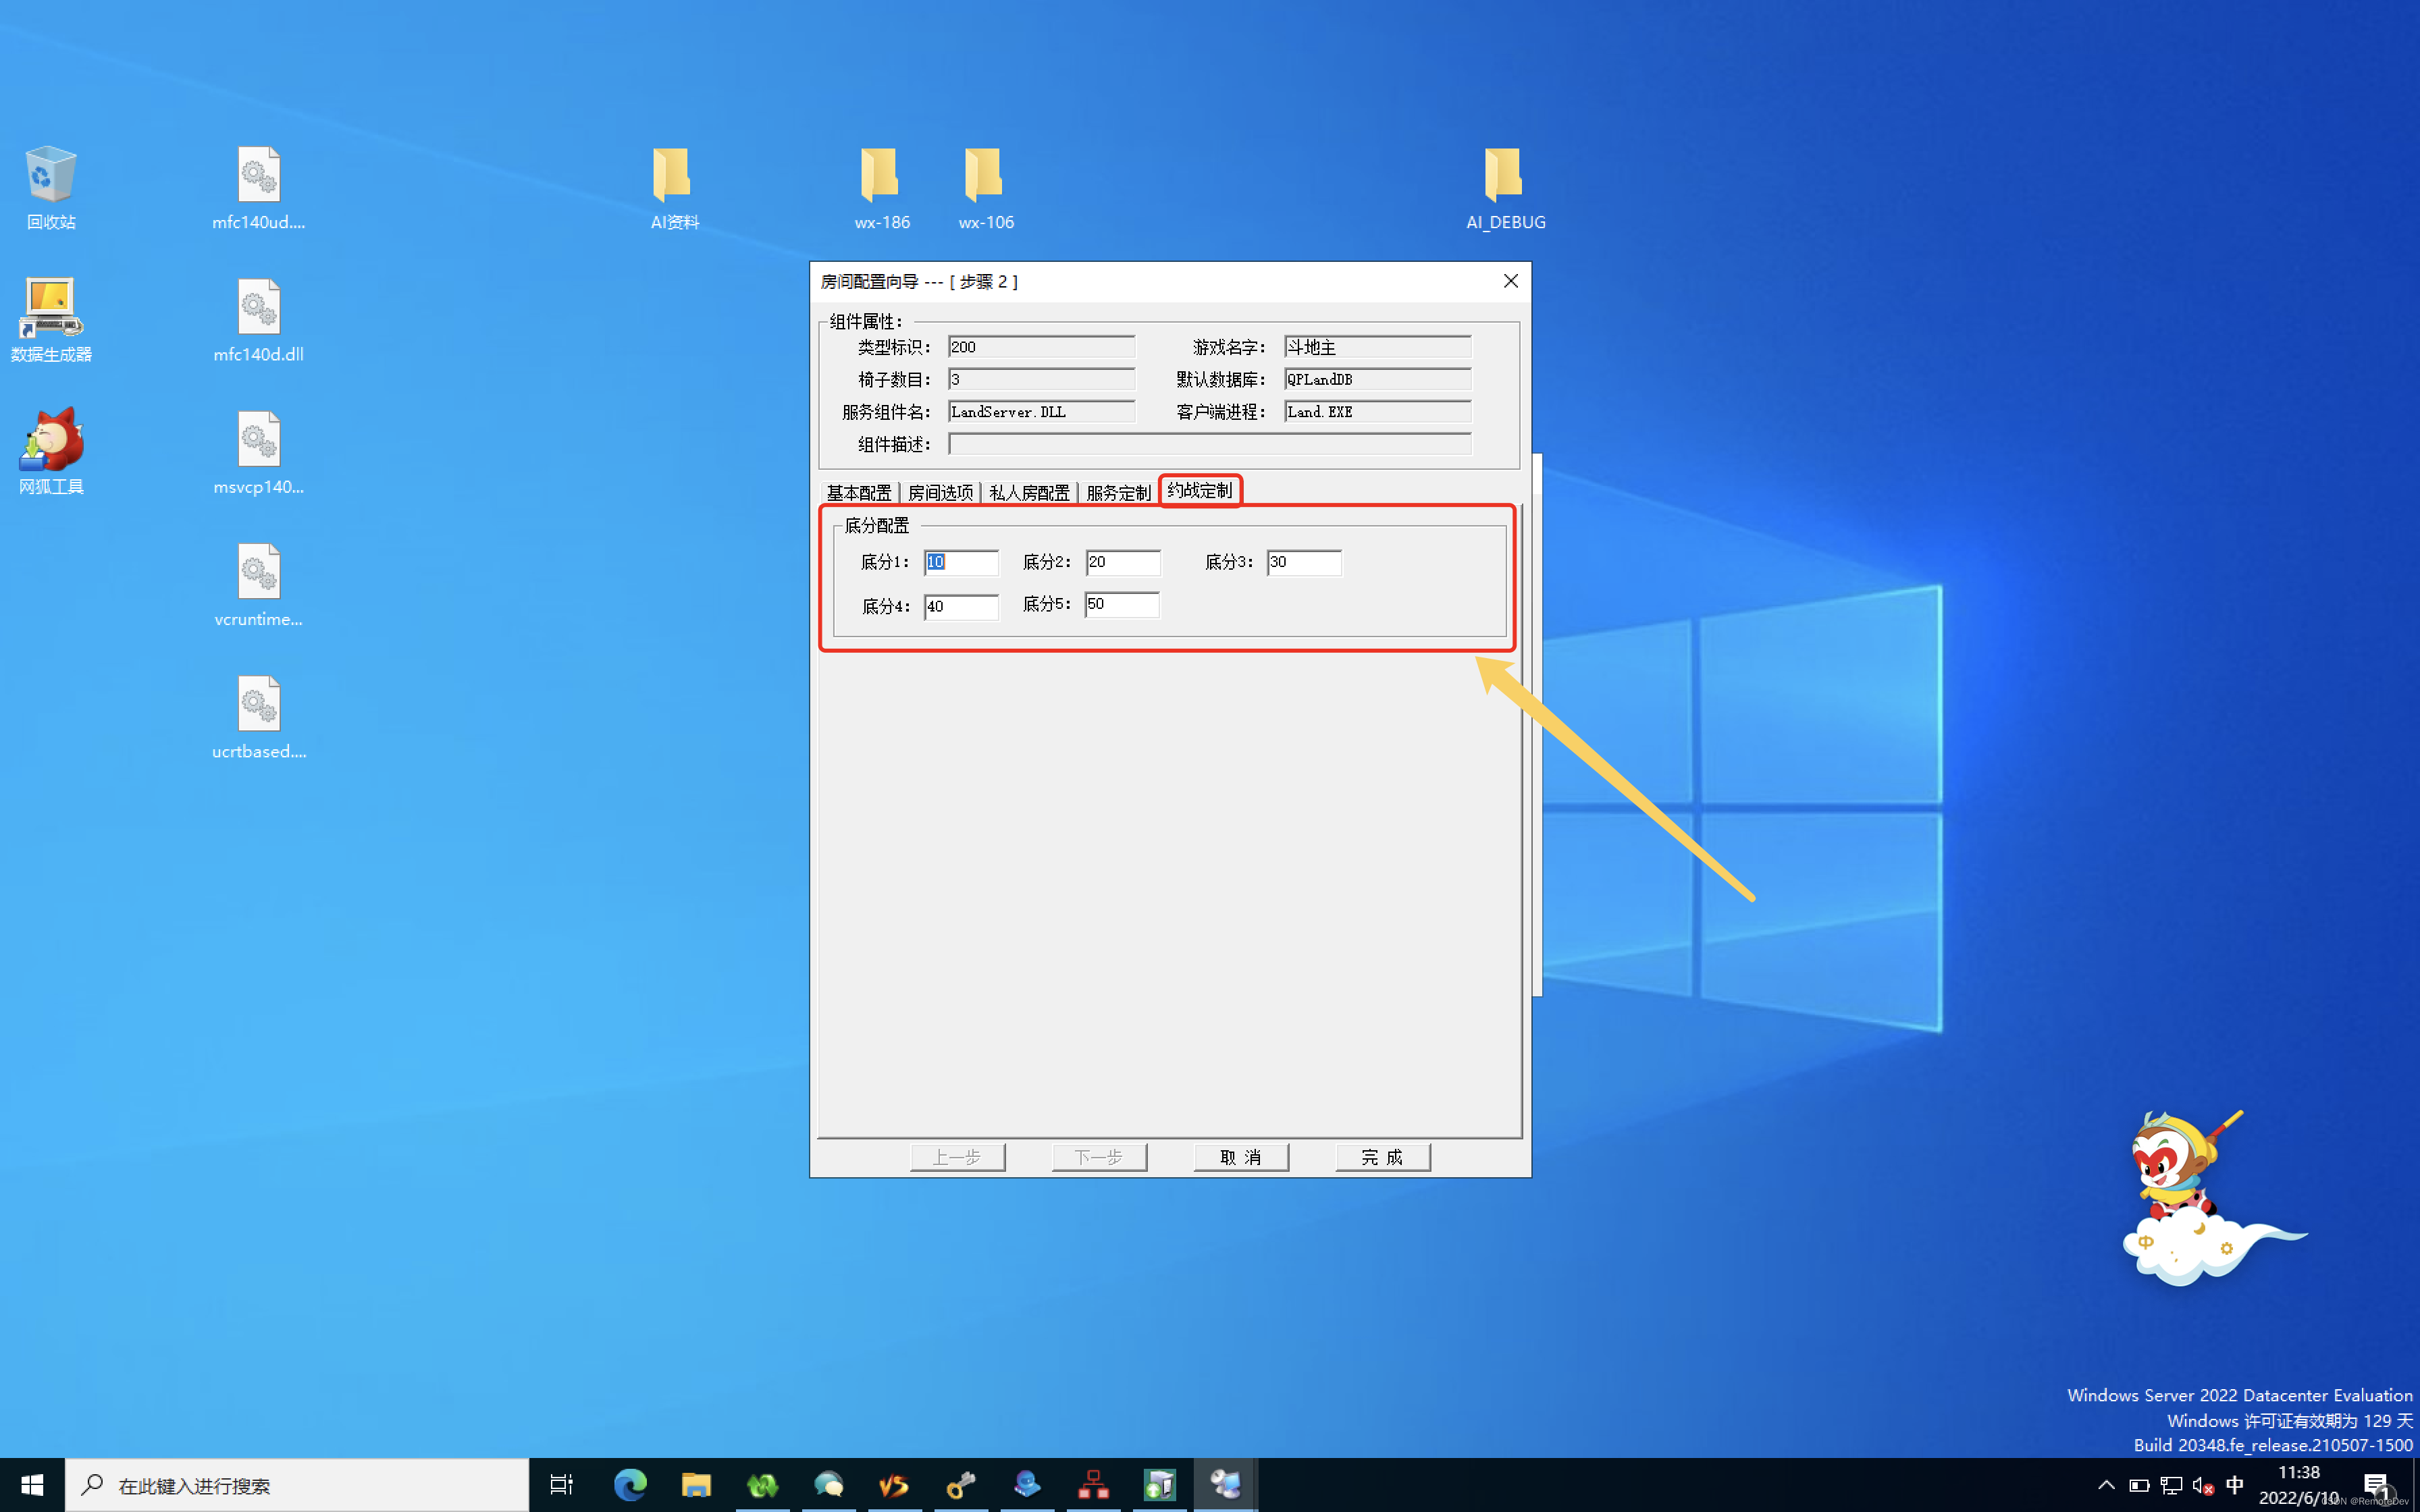Click the 取消 button
This screenshot has width=2420, height=1512.
(1240, 1157)
